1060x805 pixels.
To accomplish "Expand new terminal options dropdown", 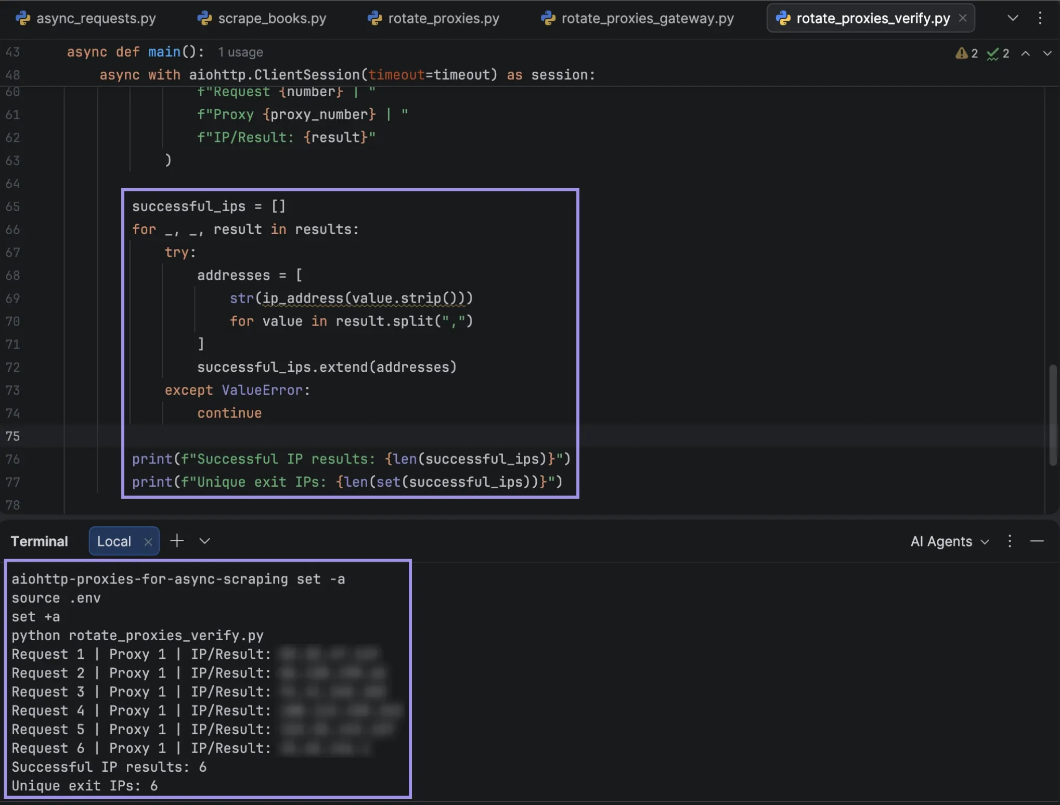I will click(204, 541).
